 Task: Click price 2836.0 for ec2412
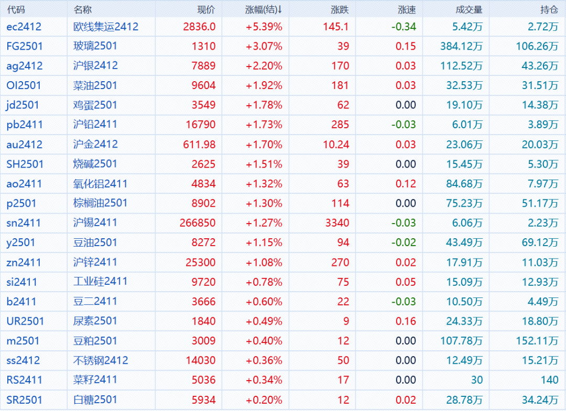click(199, 27)
